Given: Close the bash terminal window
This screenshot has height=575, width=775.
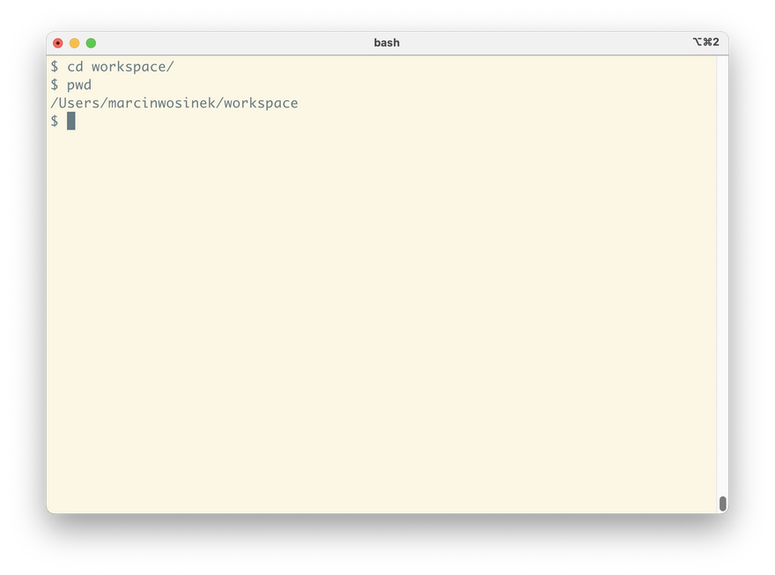Looking at the screenshot, I should coord(58,43).
